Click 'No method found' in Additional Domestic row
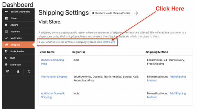The width and height of the screenshot is (197, 111). pyautogui.click(x=158, y=93)
